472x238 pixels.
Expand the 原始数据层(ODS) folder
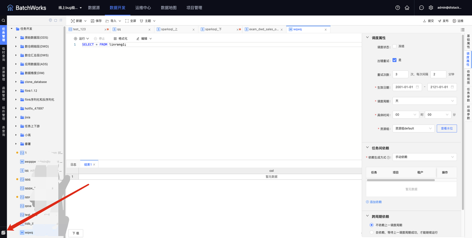(16, 38)
